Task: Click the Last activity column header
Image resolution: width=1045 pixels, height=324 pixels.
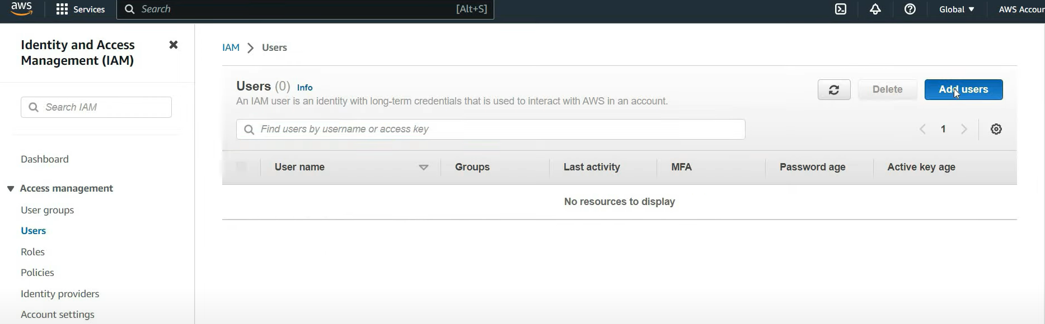Action: (592, 167)
